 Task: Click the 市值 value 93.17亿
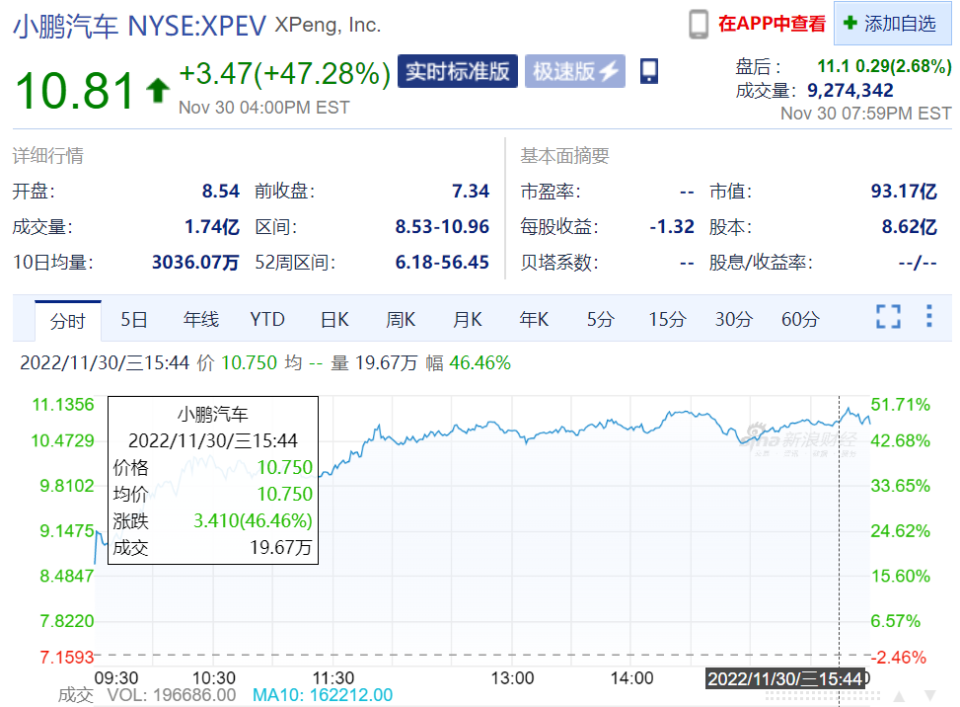coord(904,192)
